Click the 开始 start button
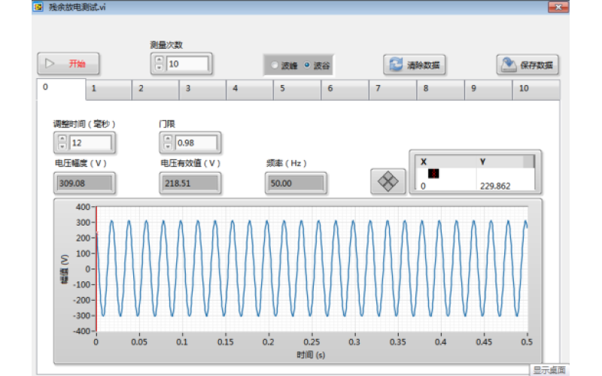The width and height of the screenshot is (602, 376). 68,64
